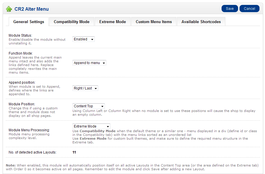This screenshot has width=265, height=174.
Task: Expand the Append to menu dropdown
Action: (x=89, y=63)
